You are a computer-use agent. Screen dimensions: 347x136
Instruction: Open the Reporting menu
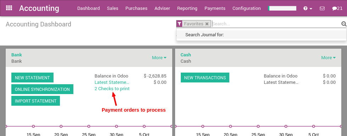[x=187, y=8]
